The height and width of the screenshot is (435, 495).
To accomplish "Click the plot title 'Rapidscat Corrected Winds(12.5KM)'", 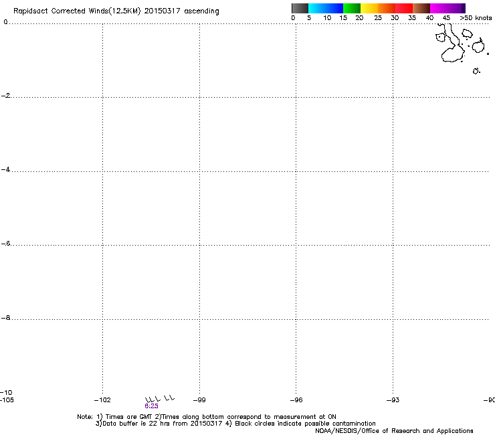I will pyautogui.click(x=77, y=11).
